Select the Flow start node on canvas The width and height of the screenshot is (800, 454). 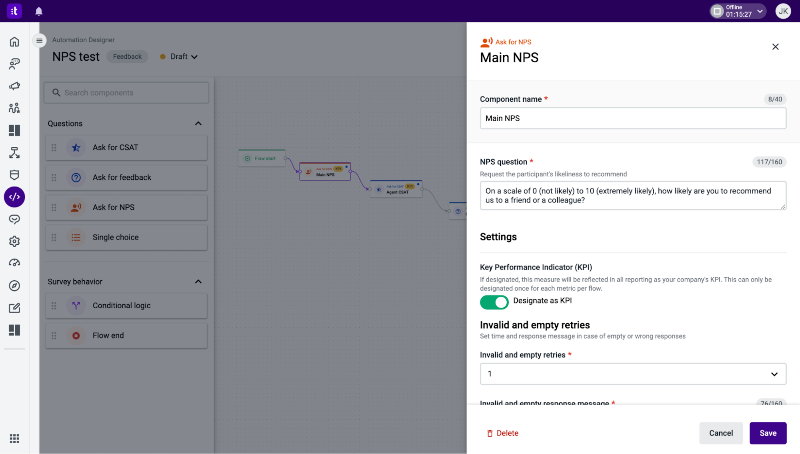pyautogui.click(x=262, y=159)
